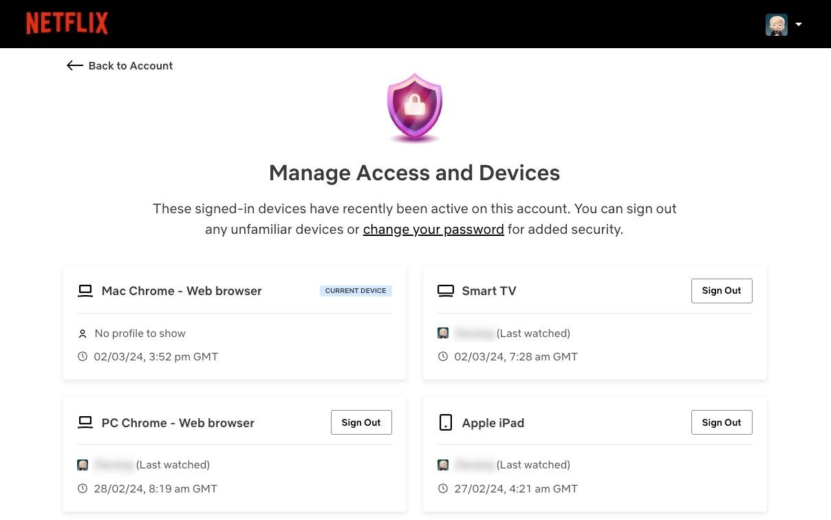The image size is (831, 520).
Task: Click the PC Chrome laptop icon
Action: [x=85, y=423]
